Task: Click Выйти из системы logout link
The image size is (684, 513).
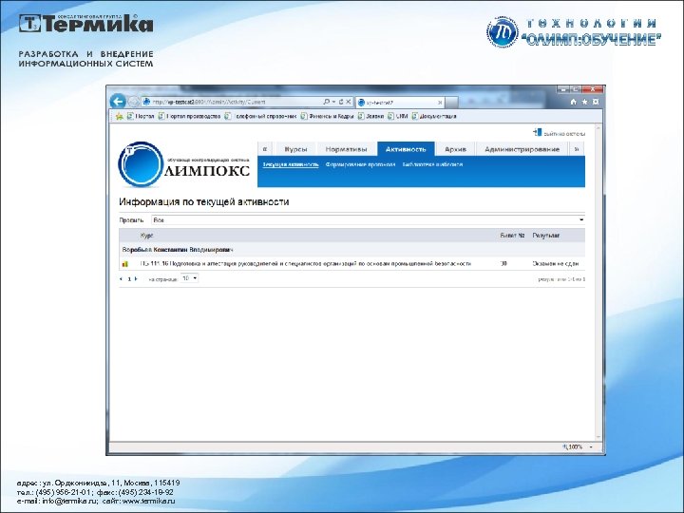Action: (x=564, y=134)
